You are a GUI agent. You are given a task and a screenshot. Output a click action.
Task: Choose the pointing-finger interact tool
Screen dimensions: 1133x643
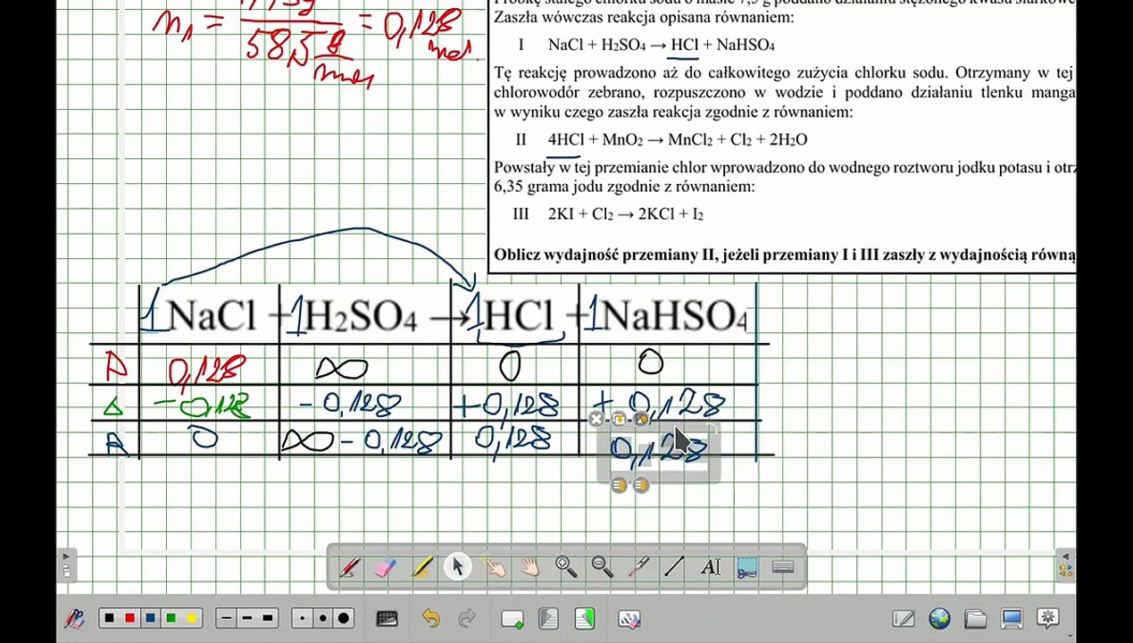[494, 567]
